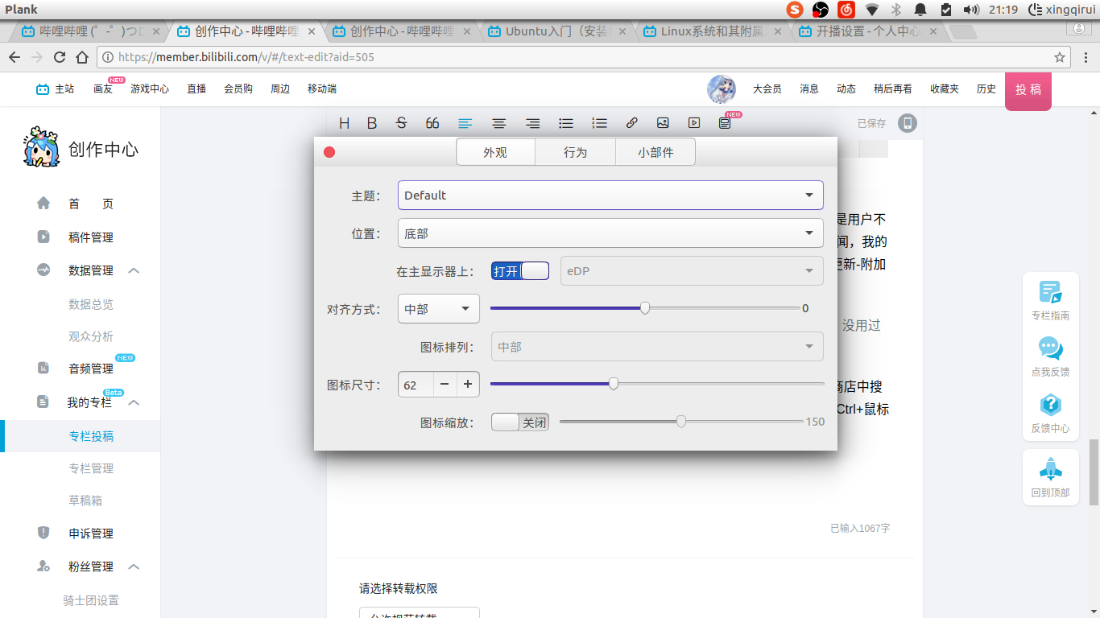Click the 图标缩放 zoom percent slider handle

click(x=681, y=422)
